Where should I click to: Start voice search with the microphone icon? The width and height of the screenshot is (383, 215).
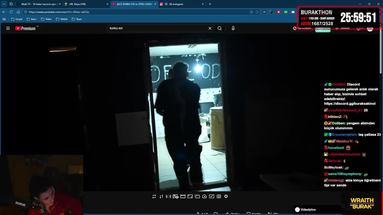pyautogui.click(x=233, y=28)
